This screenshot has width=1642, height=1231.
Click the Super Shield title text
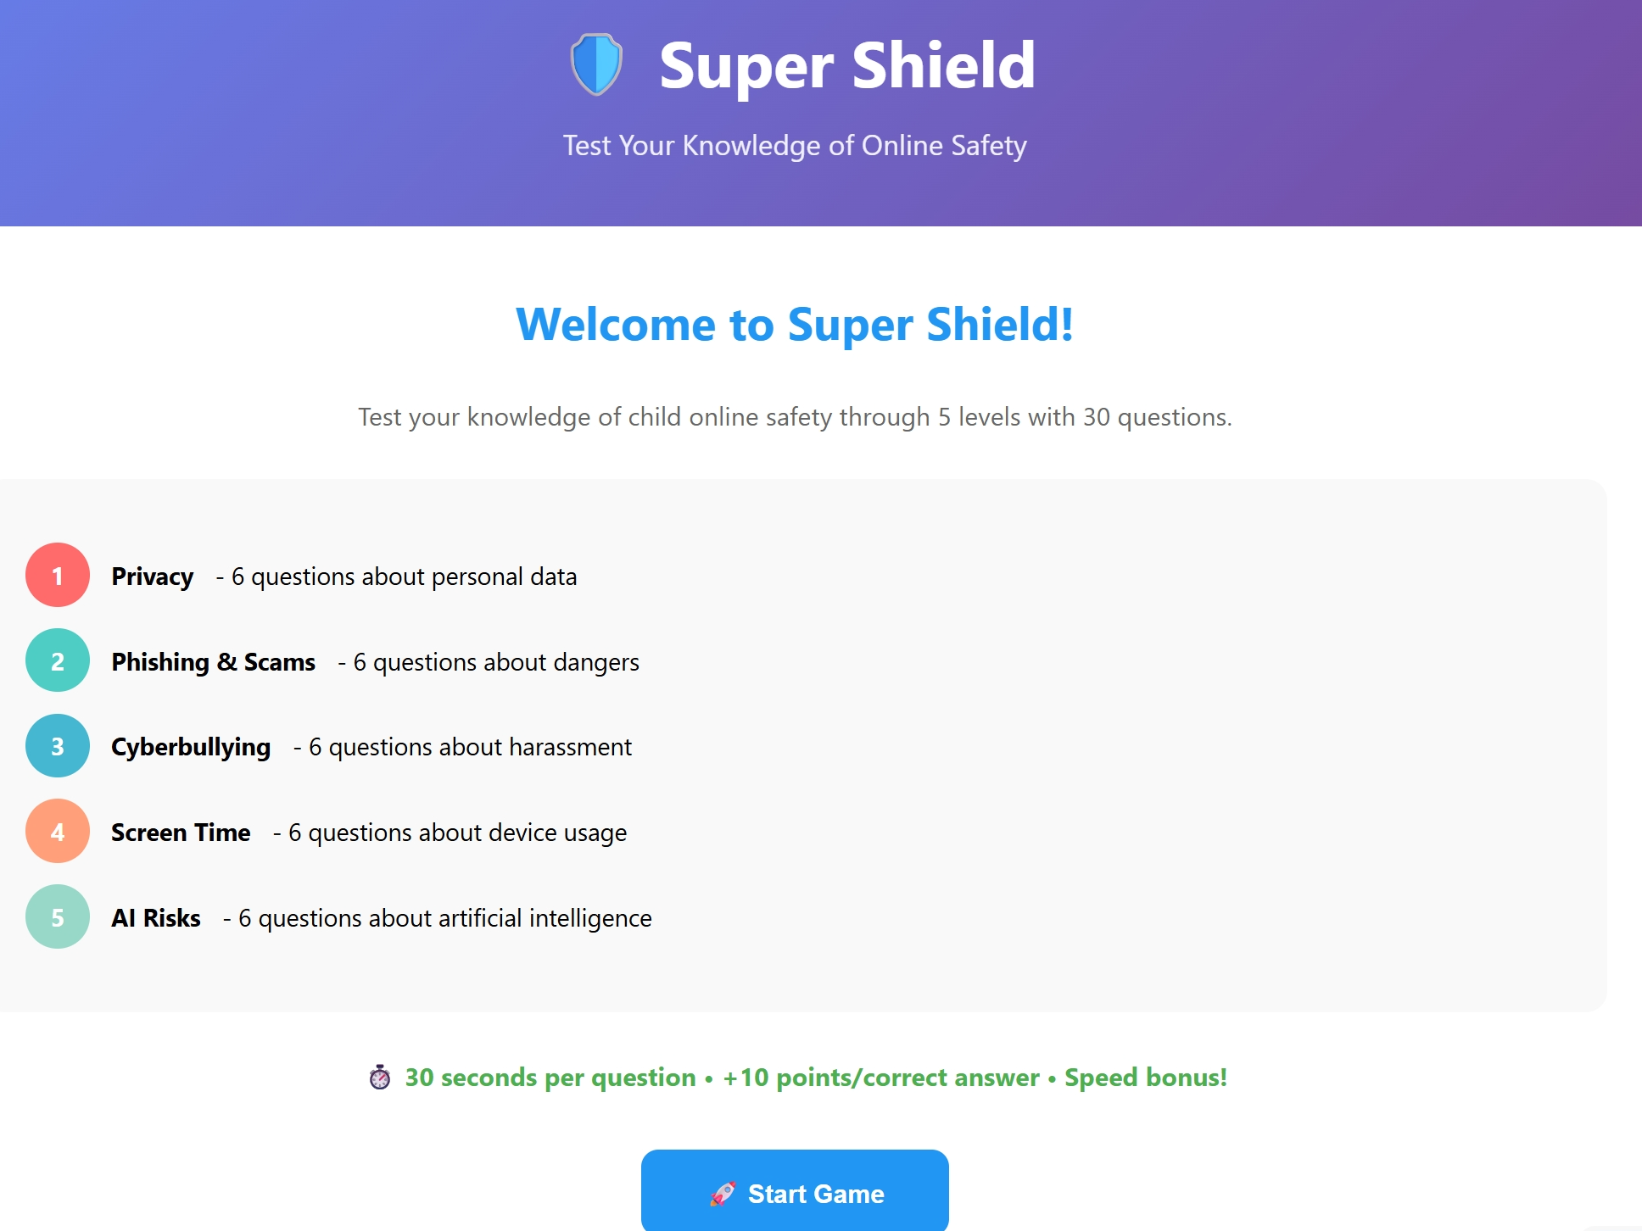click(x=846, y=64)
